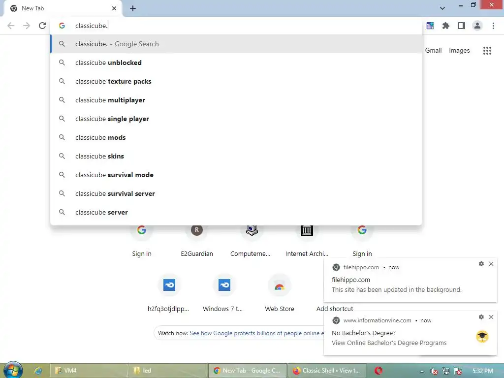Click the 5:32 PM system clock
The width and height of the screenshot is (504, 378).
pos(483,371)
